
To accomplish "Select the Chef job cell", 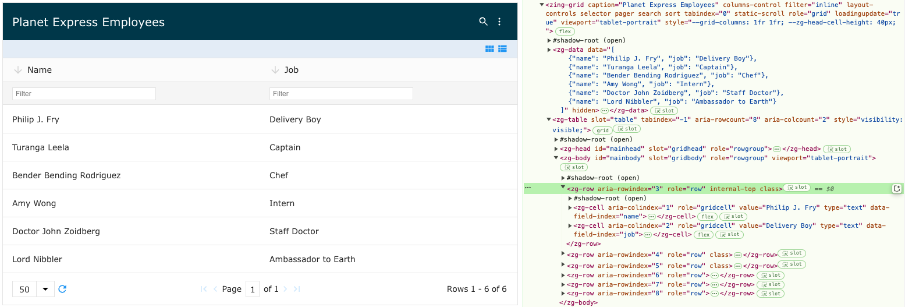I will [x=389, y=175].
